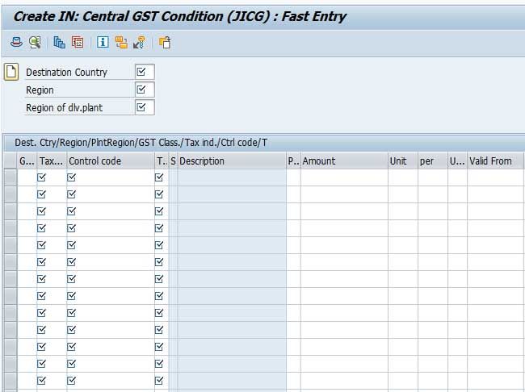Click Tax indicator cell in sixth row
The width and height of the screenshot is (525, 392).
(52, 262)
